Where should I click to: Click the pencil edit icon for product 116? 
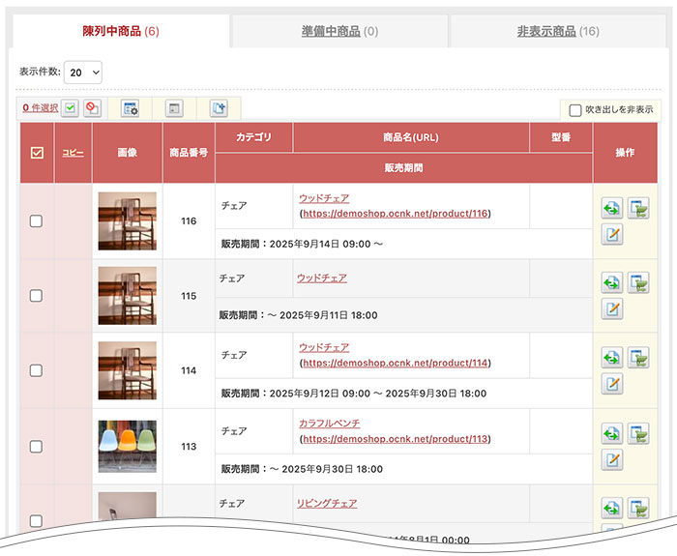coord(611,235)
